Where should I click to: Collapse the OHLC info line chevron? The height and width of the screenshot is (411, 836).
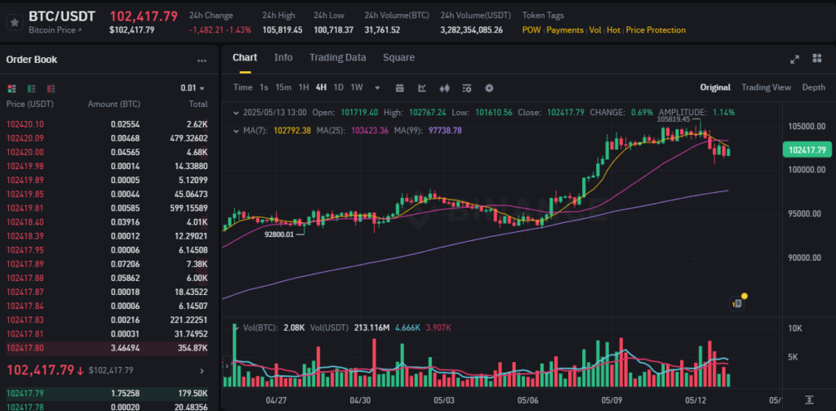(236, 113)
